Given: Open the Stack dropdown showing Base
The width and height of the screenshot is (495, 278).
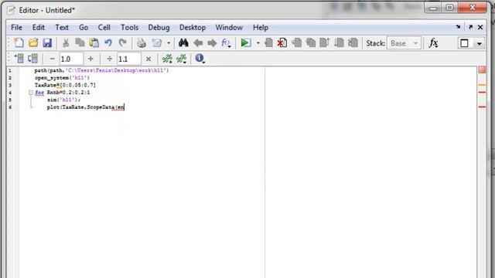Looking at the screenshot, I should [x=404, y=43].
